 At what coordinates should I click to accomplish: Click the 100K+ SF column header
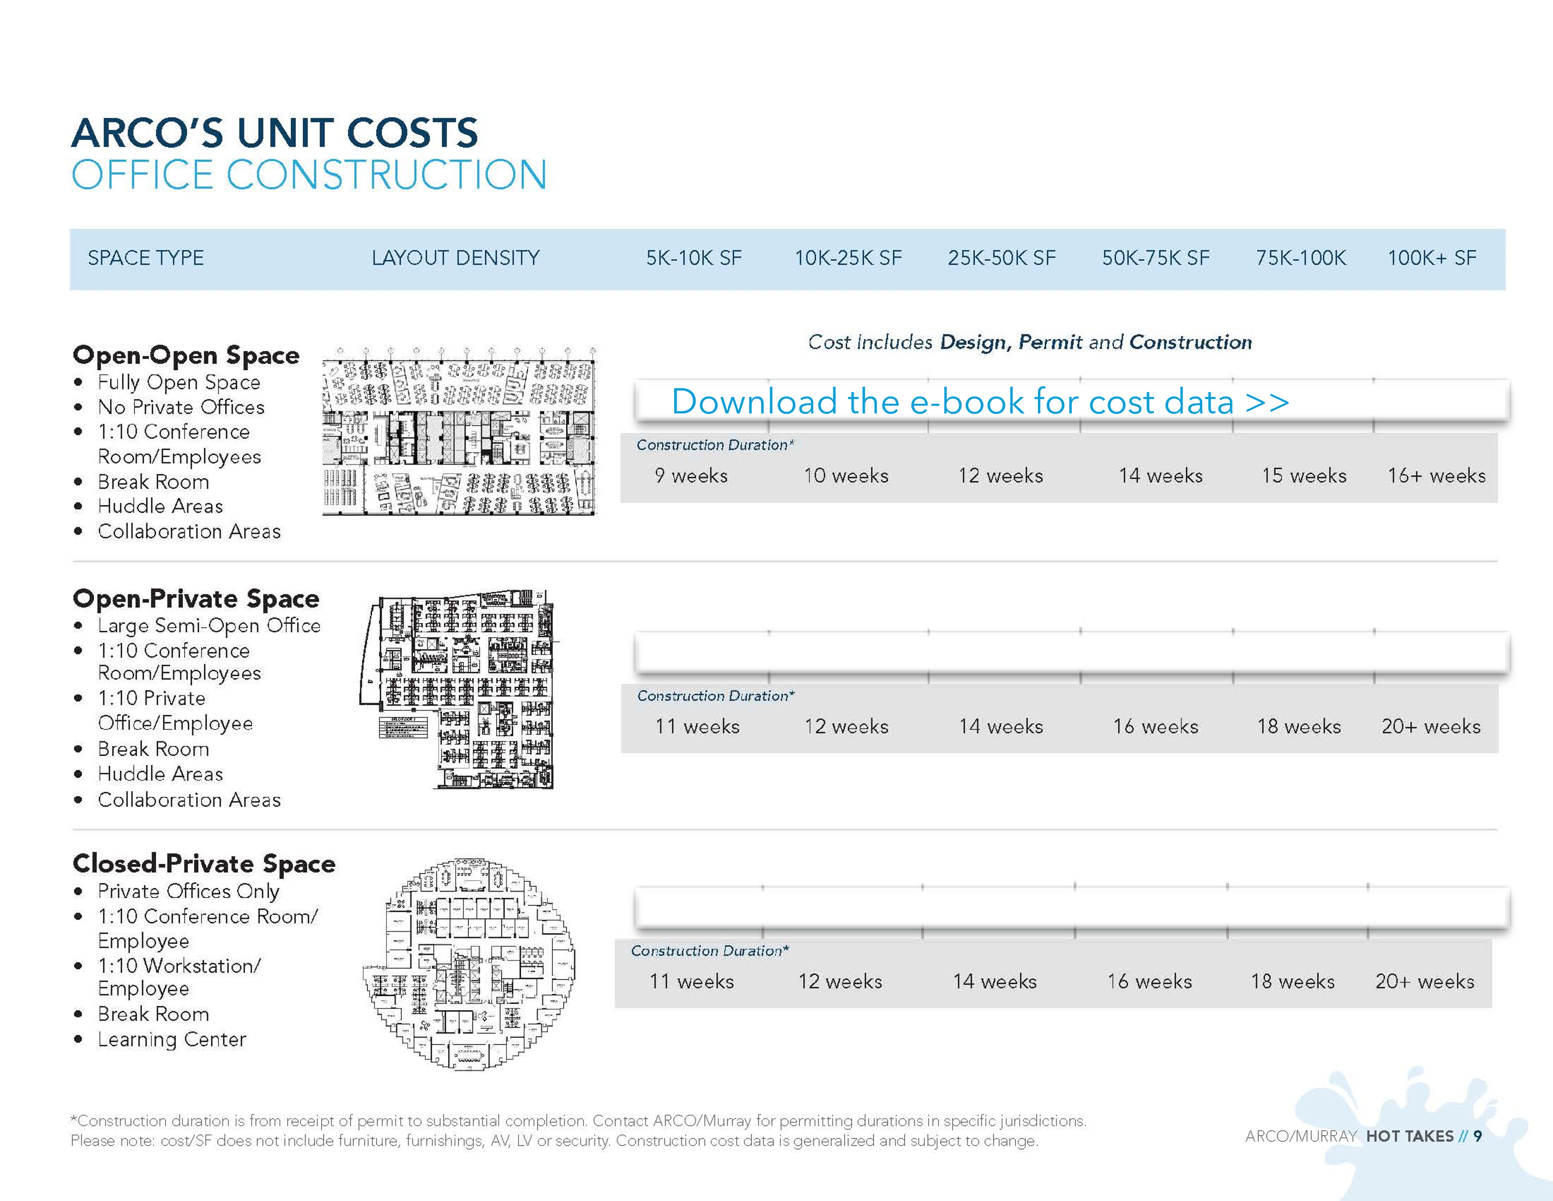coord(1432,258)
